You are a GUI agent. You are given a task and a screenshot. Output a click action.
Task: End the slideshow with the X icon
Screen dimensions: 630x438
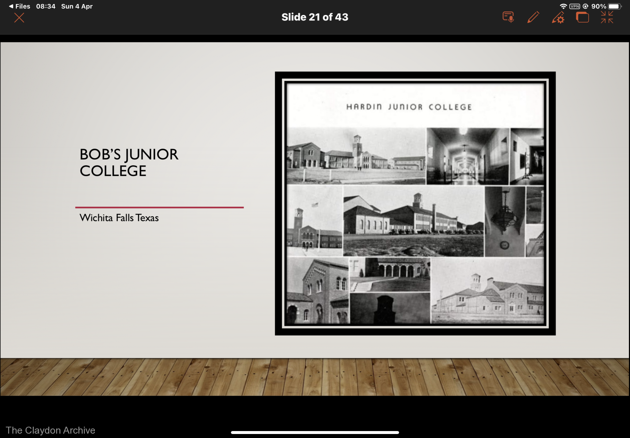(x=19, y=18)
